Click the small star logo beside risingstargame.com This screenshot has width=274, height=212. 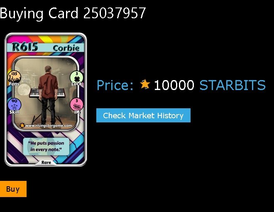pyautogui.click(x=22, y=125)
